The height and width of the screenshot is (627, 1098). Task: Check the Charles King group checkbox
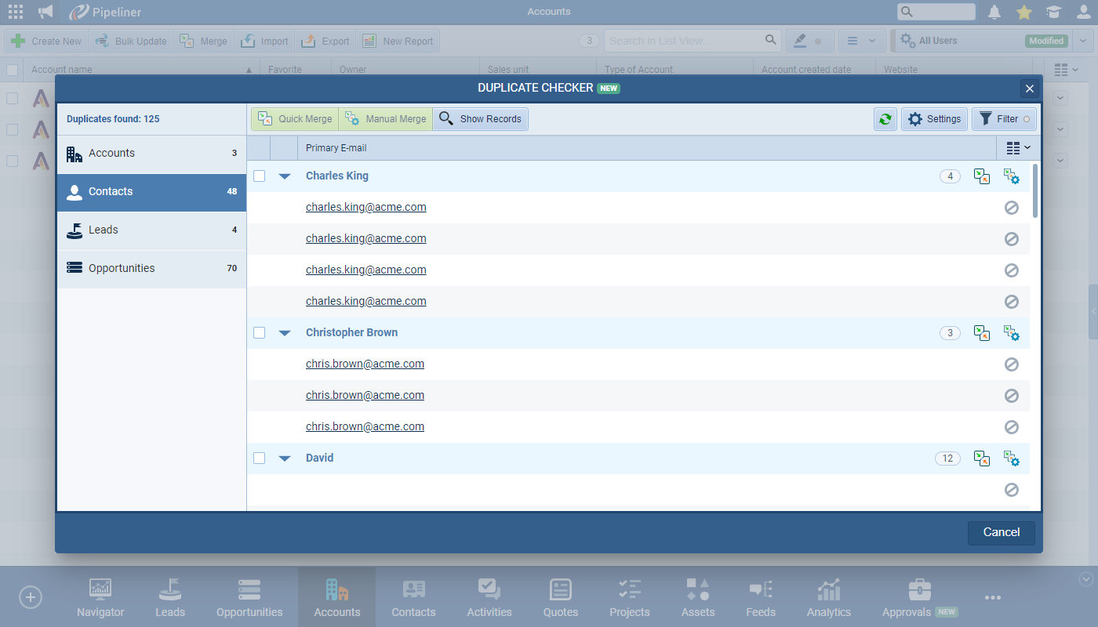(260, 176)
